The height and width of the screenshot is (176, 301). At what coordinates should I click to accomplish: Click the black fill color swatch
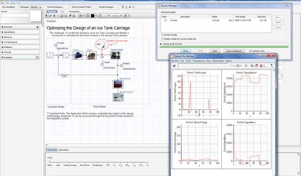coord(93,16)
